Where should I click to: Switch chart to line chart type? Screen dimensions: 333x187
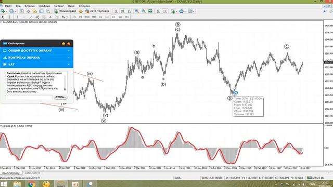point(130,11)
